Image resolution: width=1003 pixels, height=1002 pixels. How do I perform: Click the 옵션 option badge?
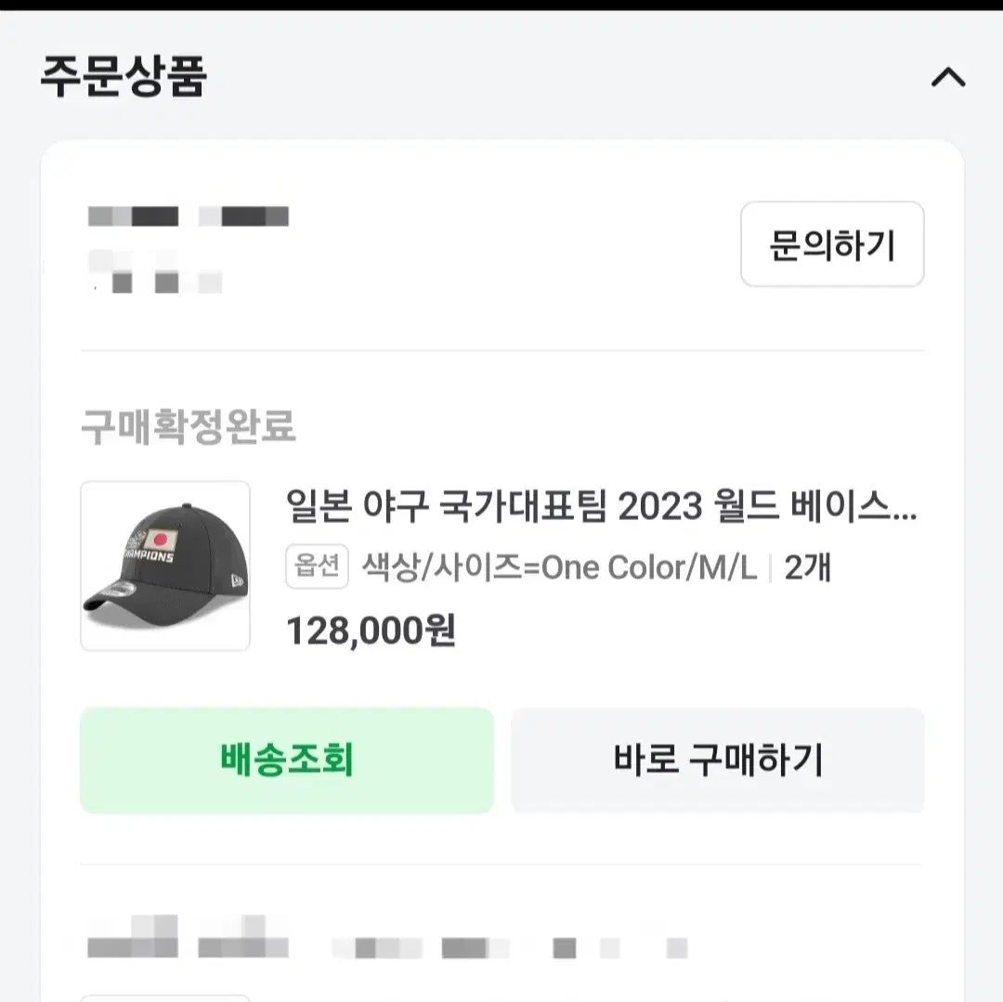[316, 567]
